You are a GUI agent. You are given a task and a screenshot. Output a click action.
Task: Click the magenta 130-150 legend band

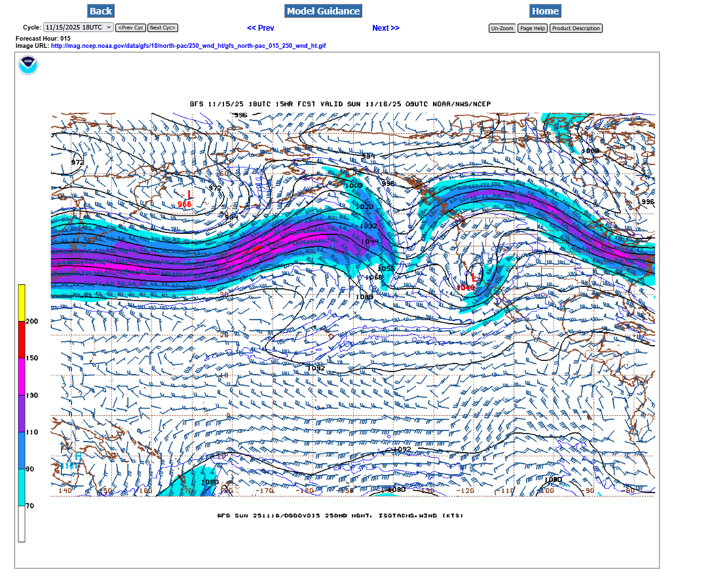22,377
